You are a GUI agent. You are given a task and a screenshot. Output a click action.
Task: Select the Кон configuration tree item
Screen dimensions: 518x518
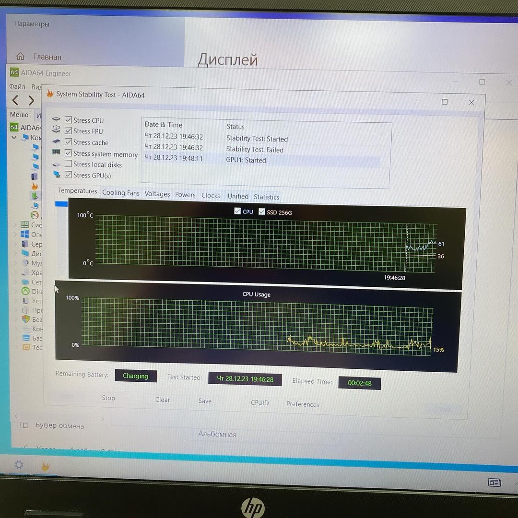33,329
